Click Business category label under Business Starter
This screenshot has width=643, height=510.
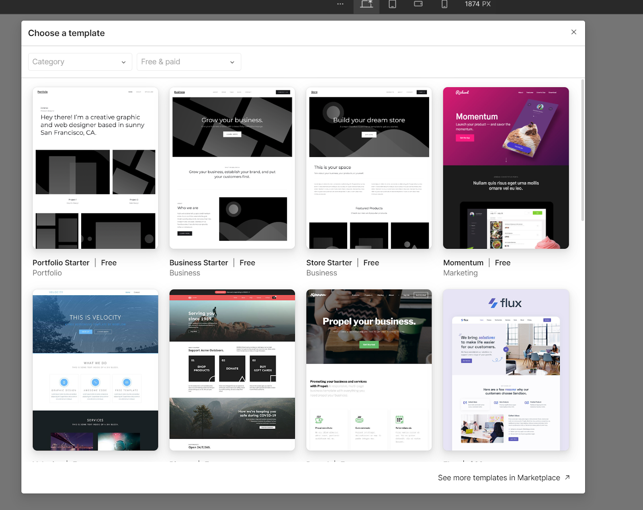tap(185, 273)
